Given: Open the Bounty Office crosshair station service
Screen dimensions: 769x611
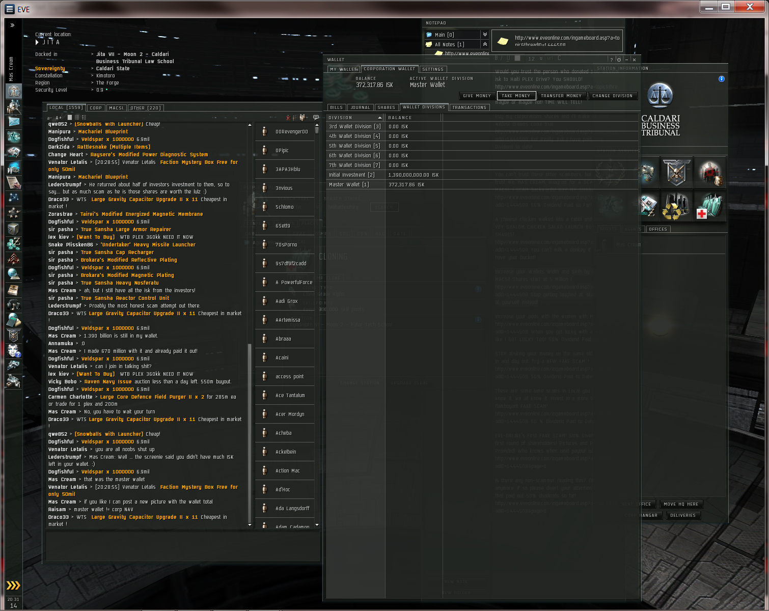Looking at the screenshot, I should point(709,172).
